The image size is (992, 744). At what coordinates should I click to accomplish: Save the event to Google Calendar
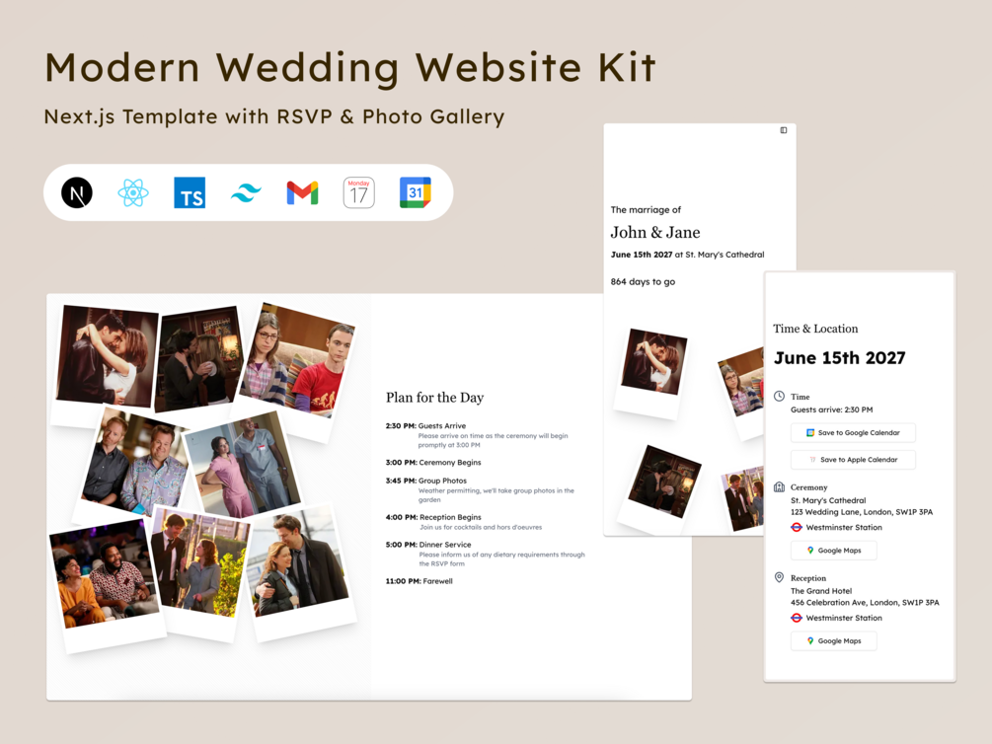pos(853,433)
